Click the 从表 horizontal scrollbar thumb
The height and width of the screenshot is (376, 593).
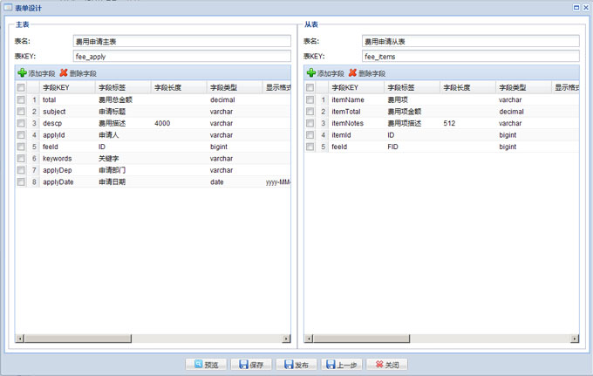click(361, 338)
